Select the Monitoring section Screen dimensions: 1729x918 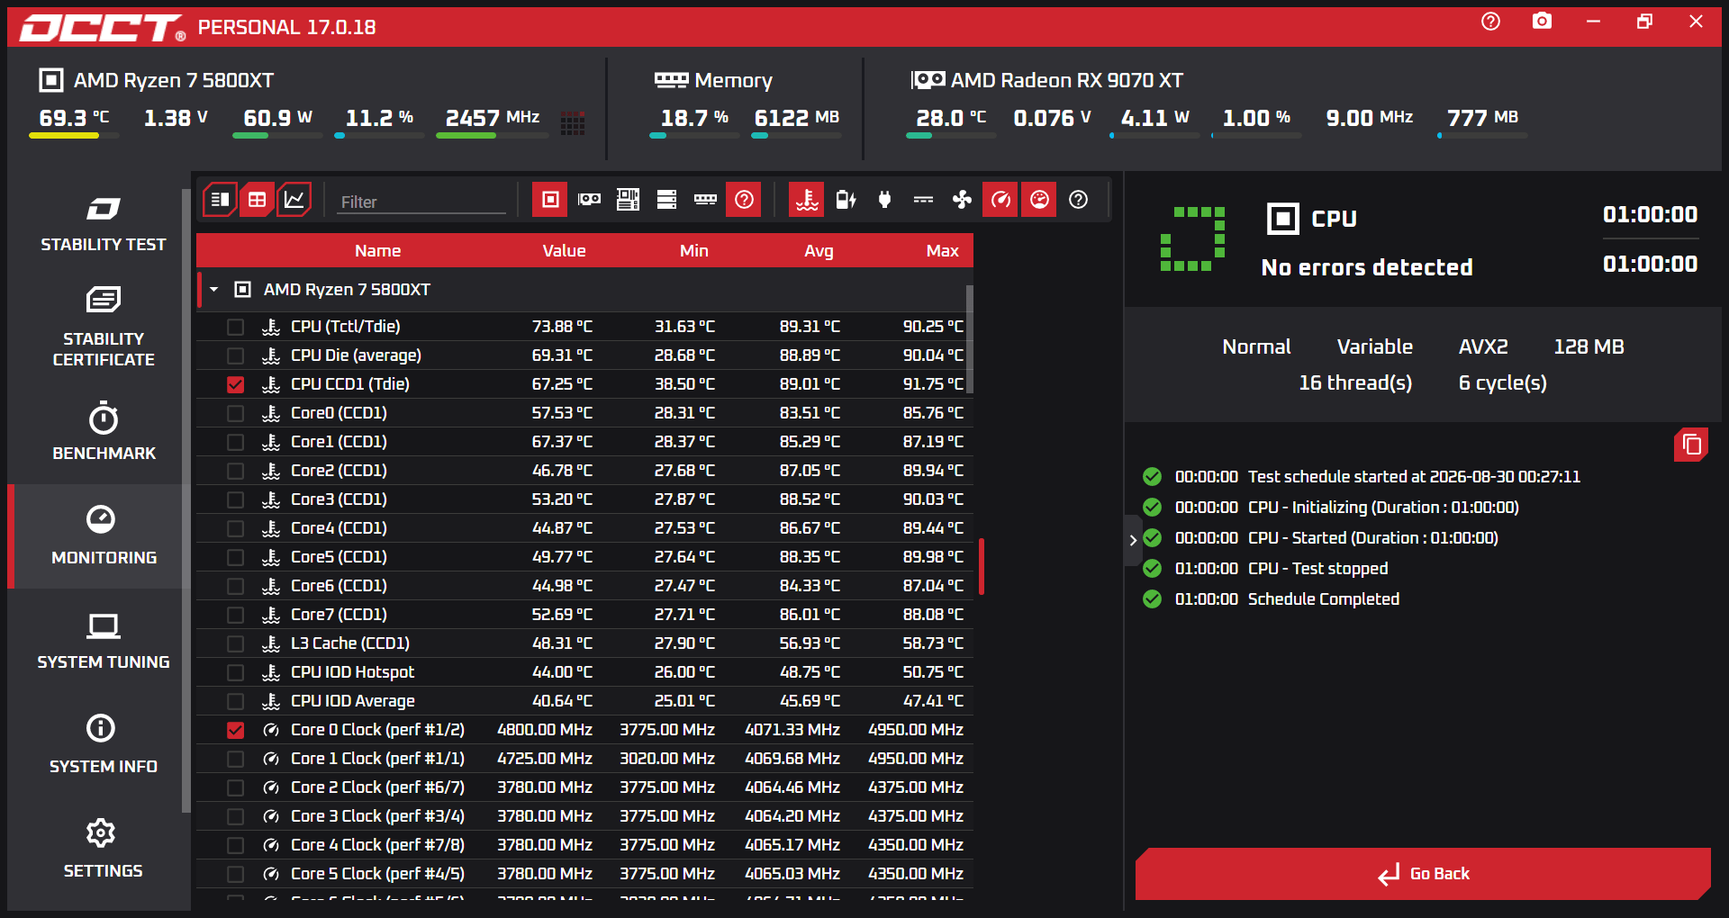(x=103, y=536)
